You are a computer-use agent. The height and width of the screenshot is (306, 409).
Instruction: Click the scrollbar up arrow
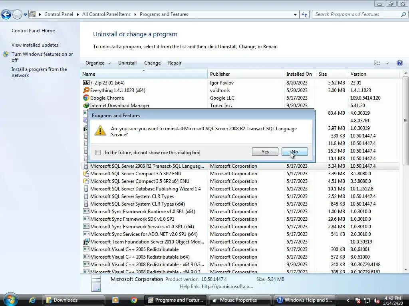click(x=405, y=73)
